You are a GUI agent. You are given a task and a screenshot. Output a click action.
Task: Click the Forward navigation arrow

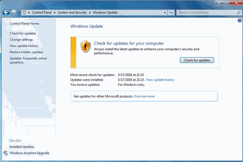point(13,13)
